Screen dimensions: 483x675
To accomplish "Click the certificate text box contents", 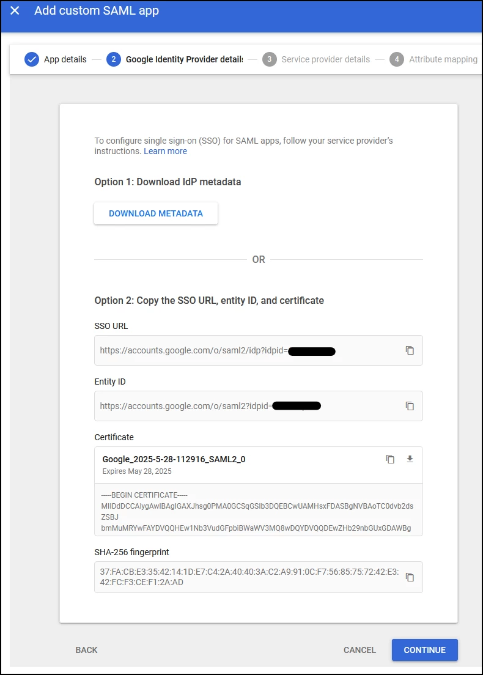I will [x=258, y=510].
